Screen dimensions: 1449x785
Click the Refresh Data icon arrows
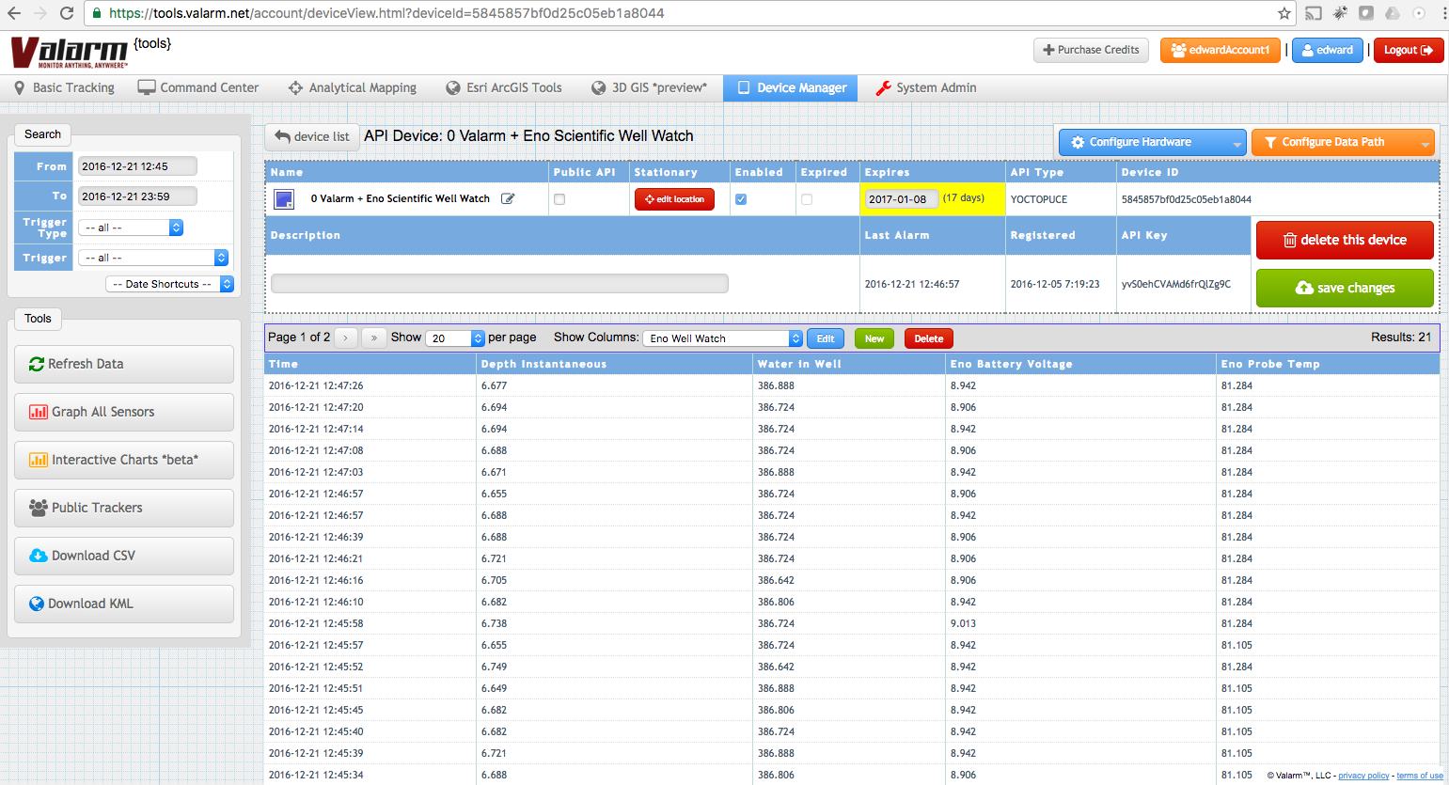[37, 364]
